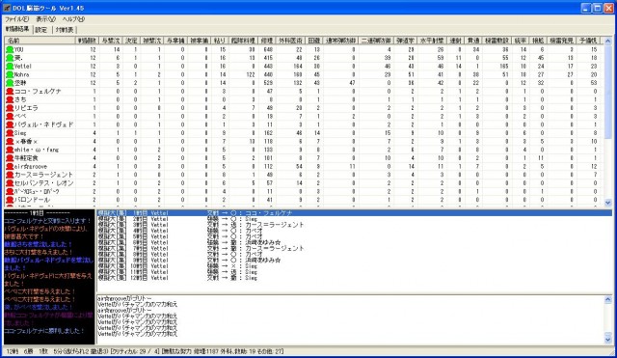Click the DOL tool title bar icon
Screen dimensions: 617x358
[7, 8]
